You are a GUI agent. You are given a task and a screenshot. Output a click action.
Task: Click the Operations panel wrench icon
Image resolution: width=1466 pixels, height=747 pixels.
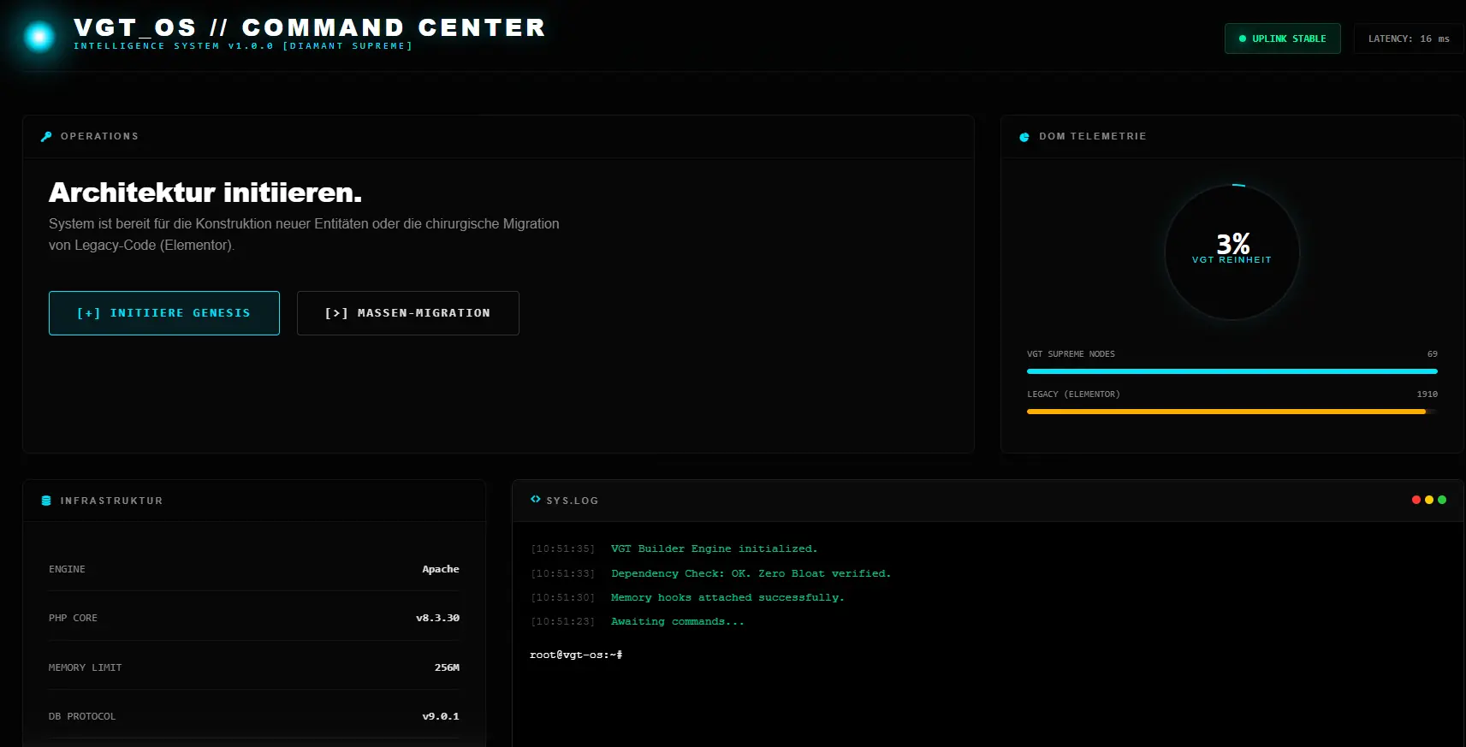(46, 137)
